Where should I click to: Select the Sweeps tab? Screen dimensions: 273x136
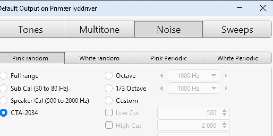tap(237, 29)
